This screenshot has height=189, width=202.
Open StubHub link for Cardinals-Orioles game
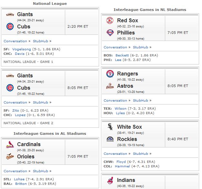(x=40, y=171)
